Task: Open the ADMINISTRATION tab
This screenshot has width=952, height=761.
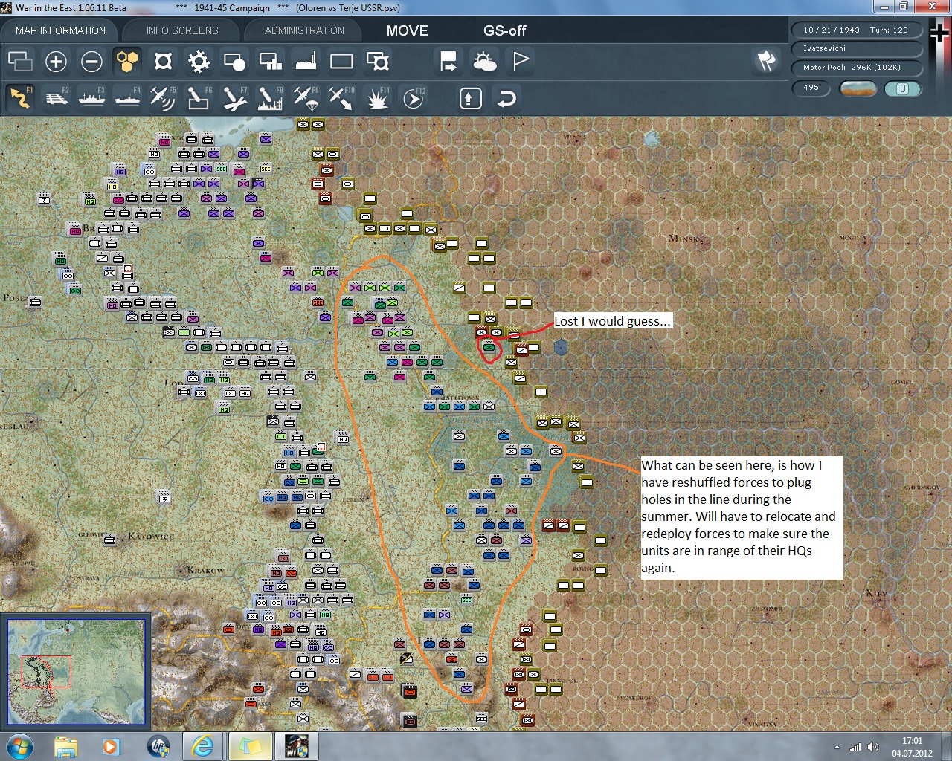Action: [304, 30]
